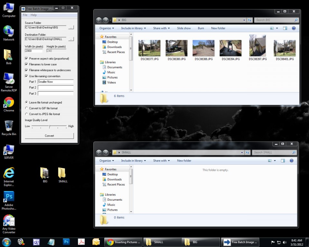Viewport: 309px width, 247px height.
Task: Open the SMALL folder icon on desktop
Action: [x=62, y=173]
